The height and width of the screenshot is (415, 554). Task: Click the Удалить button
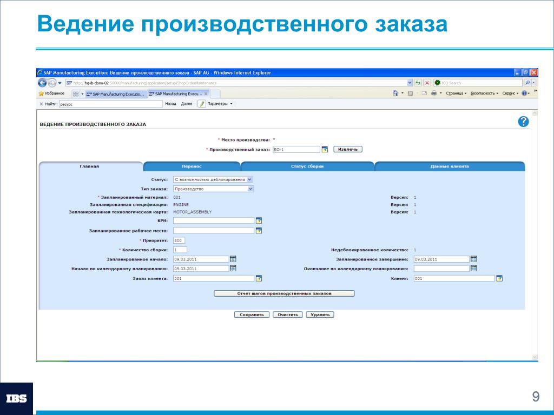coord(320,314)
